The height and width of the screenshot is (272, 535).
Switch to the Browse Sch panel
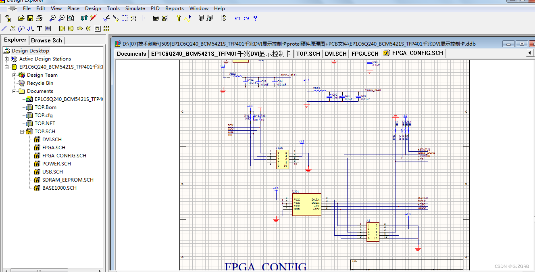tap(46, 40)
